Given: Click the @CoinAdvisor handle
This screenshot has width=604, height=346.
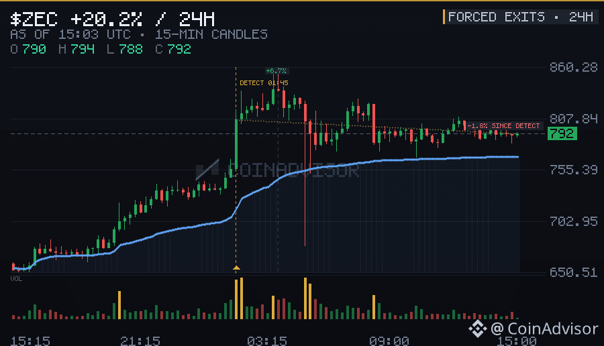Looking at the screenshot, I should pyautogui.click(x=544, y=329).
